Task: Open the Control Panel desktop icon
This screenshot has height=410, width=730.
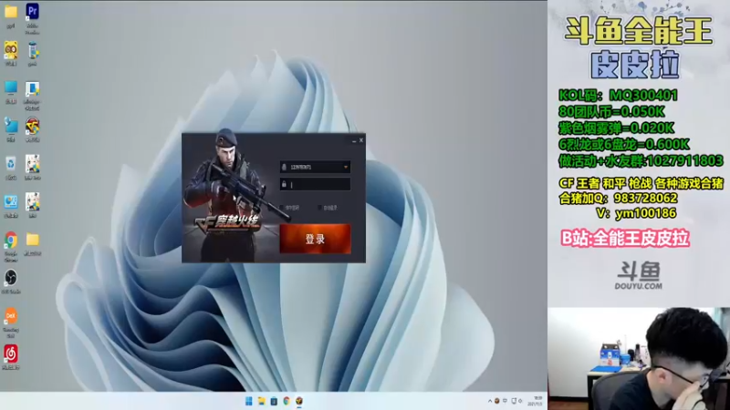Action: coord(11,202)
